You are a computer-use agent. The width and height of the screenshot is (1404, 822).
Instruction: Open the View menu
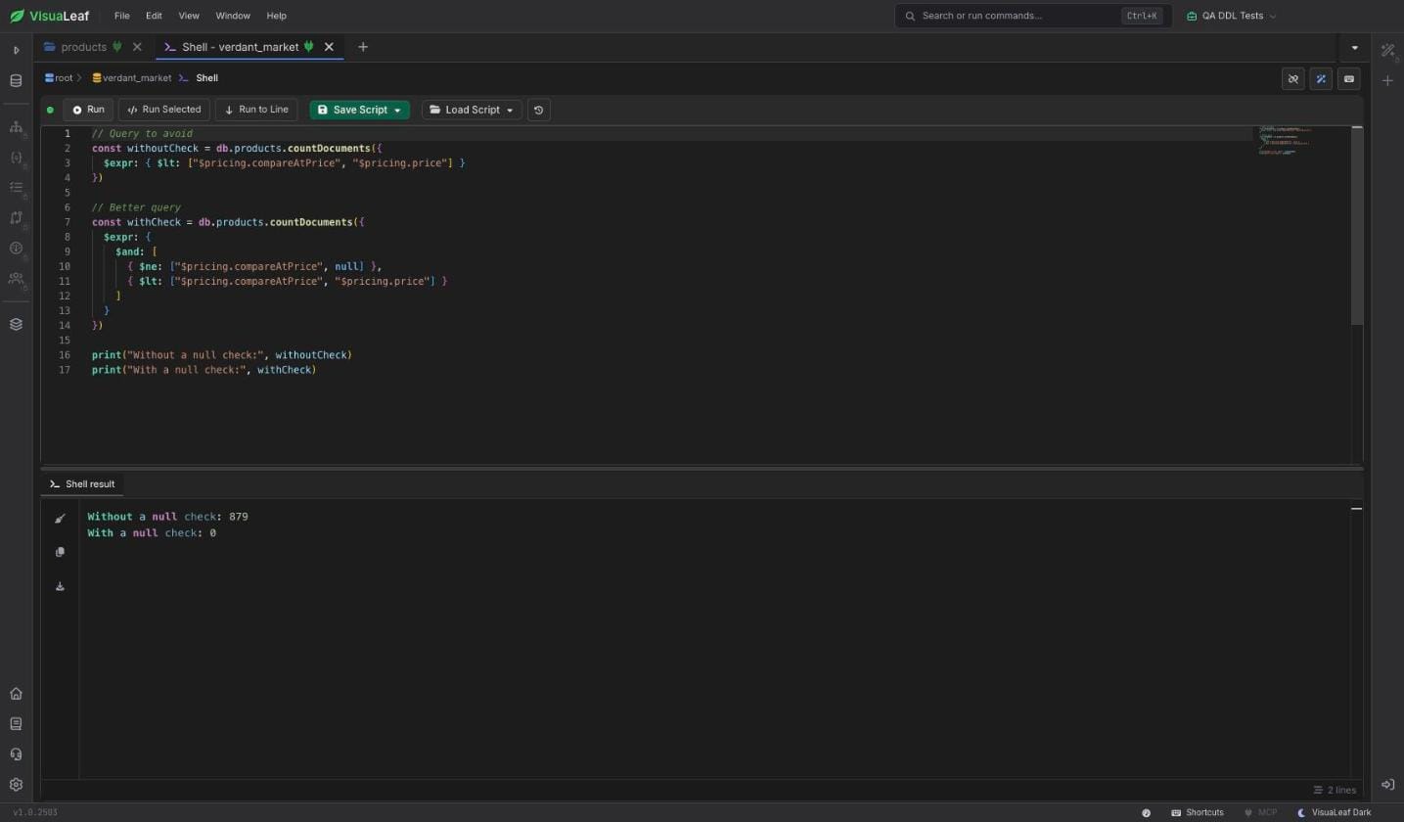(x=189, y=16)
